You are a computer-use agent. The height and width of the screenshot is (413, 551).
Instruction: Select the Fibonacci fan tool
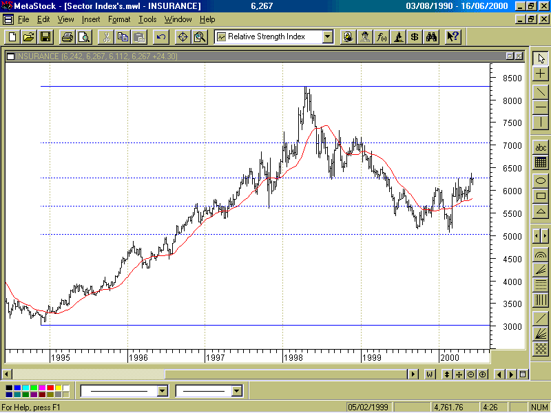point(541,269)
